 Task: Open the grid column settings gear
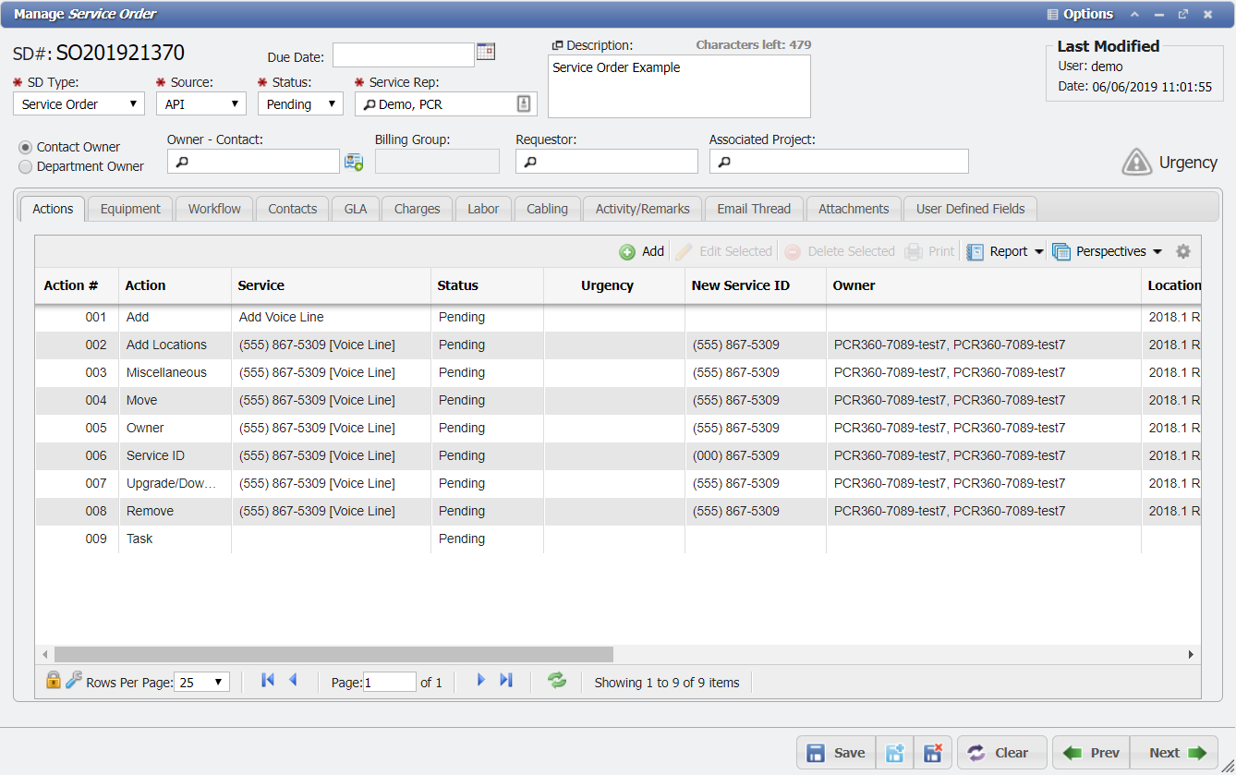click(x=1183, y=250)
